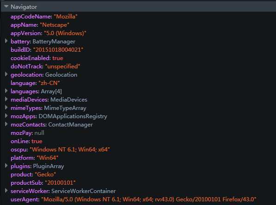This screenshot has width=276, height=205.
Task: Click the cookieEnabled true value
Action: tap(58, 58)
